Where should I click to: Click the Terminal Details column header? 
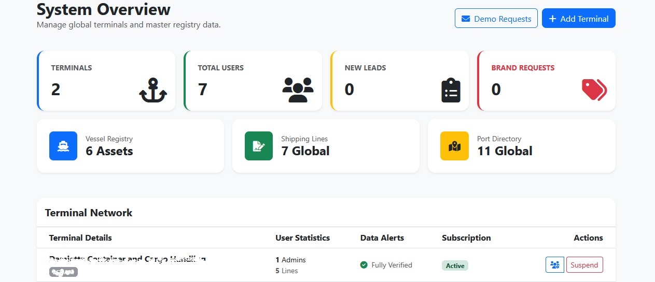click(x=80, y=238)
